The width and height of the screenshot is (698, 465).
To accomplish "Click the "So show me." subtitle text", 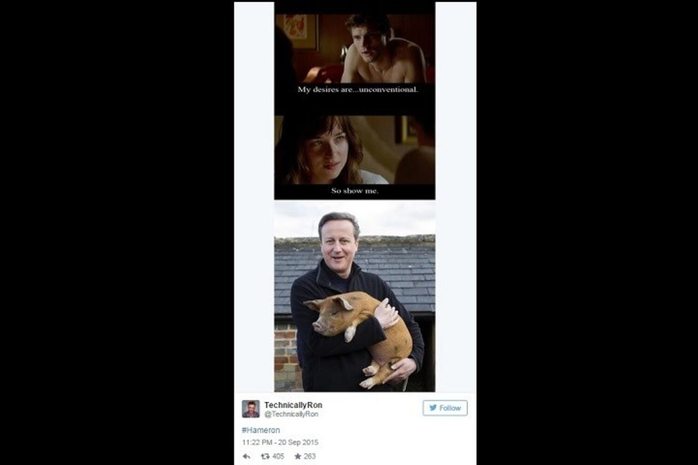I will click(x=355, y=191).
